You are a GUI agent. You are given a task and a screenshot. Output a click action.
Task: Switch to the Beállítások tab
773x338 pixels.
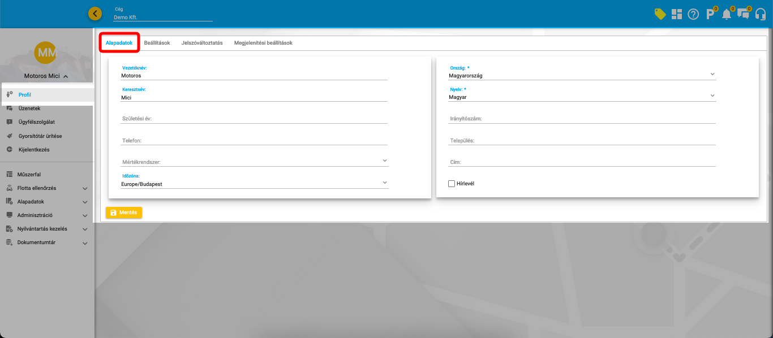point(157,43)
